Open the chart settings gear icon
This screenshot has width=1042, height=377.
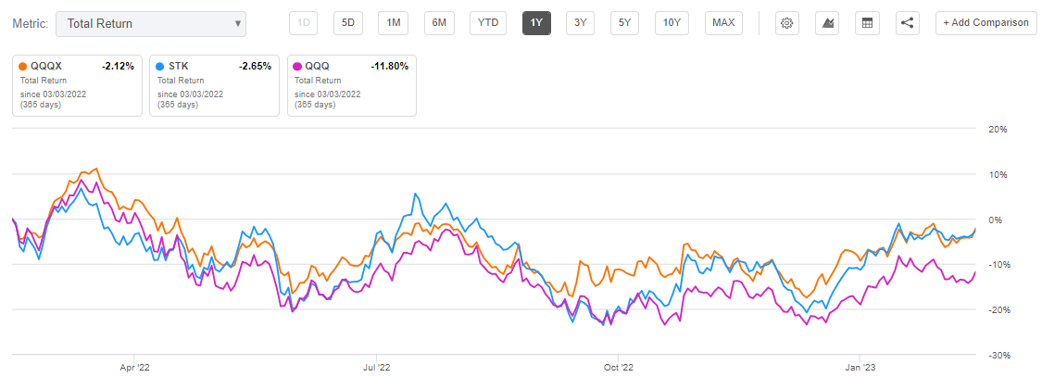[786, 23]
